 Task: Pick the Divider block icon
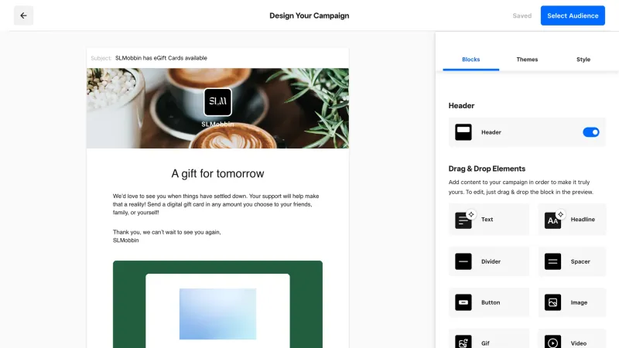click(x=463, y=261)
